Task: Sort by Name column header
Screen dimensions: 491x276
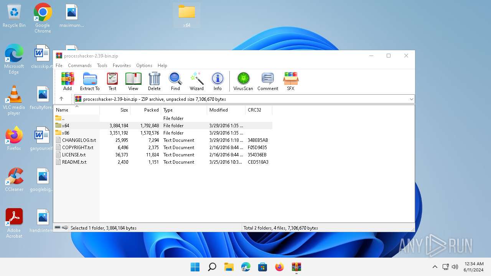Action: pos(76,110)
